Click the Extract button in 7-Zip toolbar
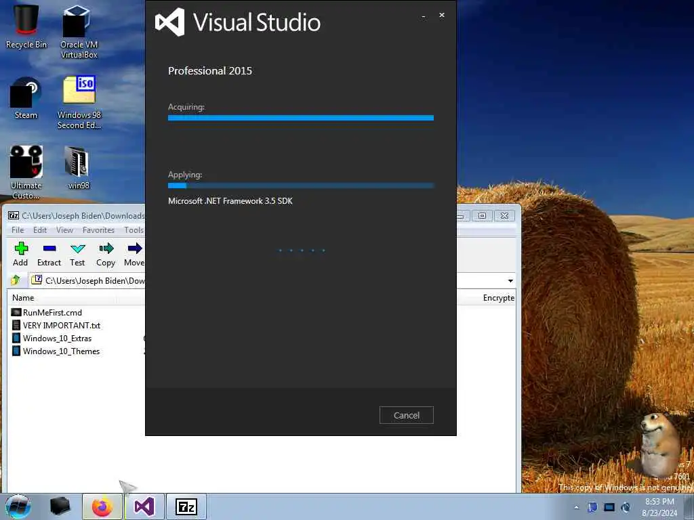The image size is (694, 520). pyautogui.click(x=49, y=255)
